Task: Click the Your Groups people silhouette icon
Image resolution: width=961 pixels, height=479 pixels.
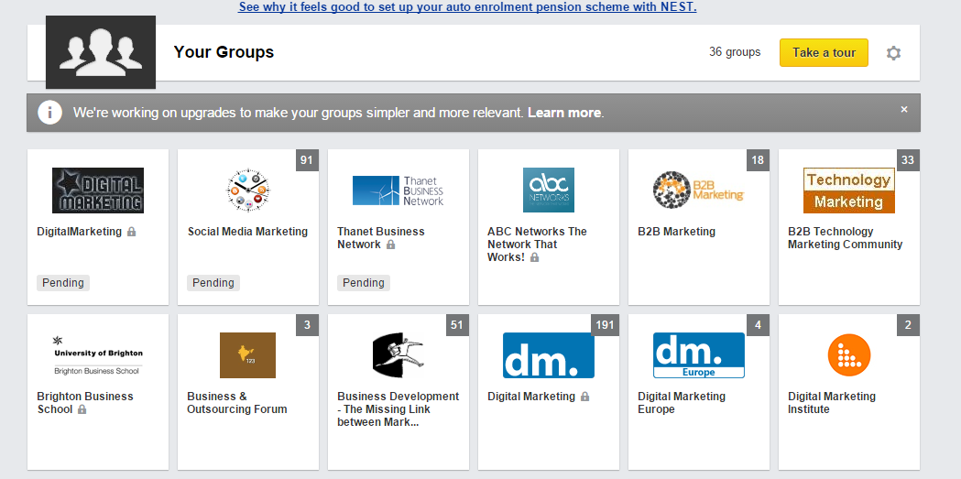Action: coord(101,52)
